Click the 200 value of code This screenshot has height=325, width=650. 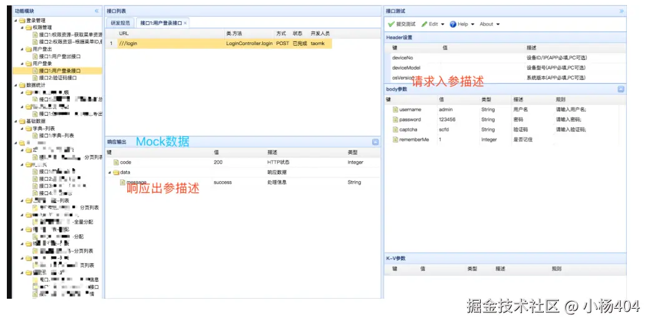(218, 162)
